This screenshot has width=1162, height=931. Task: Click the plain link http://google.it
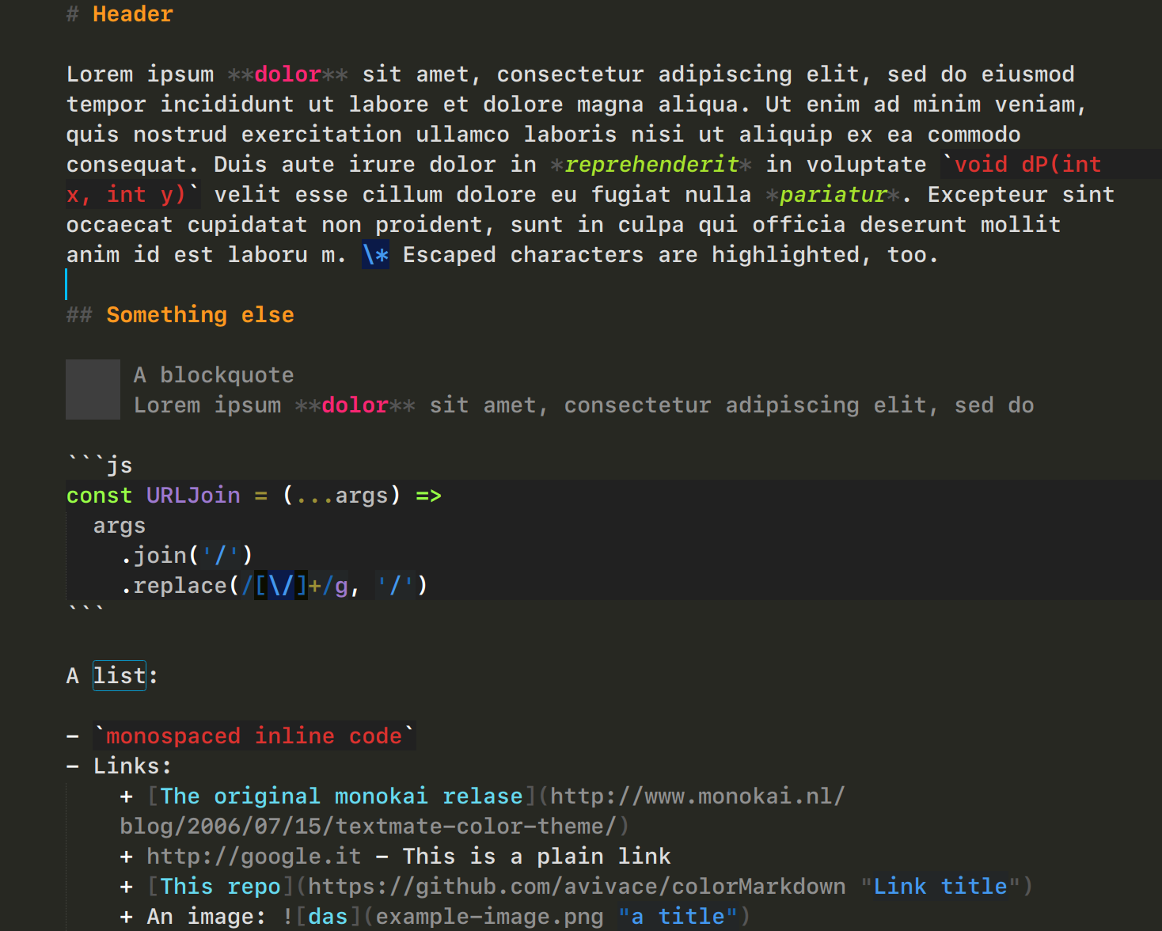tap(254, 857)
